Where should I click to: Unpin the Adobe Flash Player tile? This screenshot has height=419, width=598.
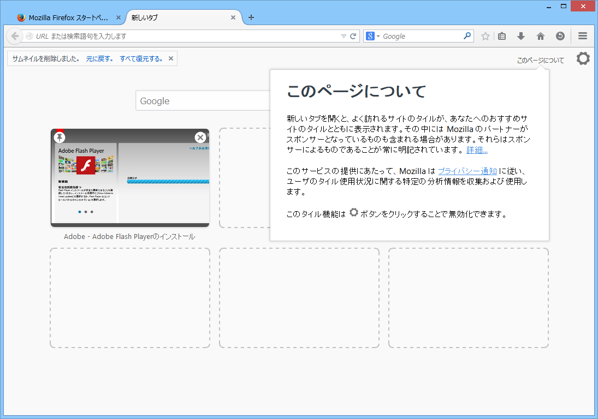pyautogui.click(x=60, y=137)
